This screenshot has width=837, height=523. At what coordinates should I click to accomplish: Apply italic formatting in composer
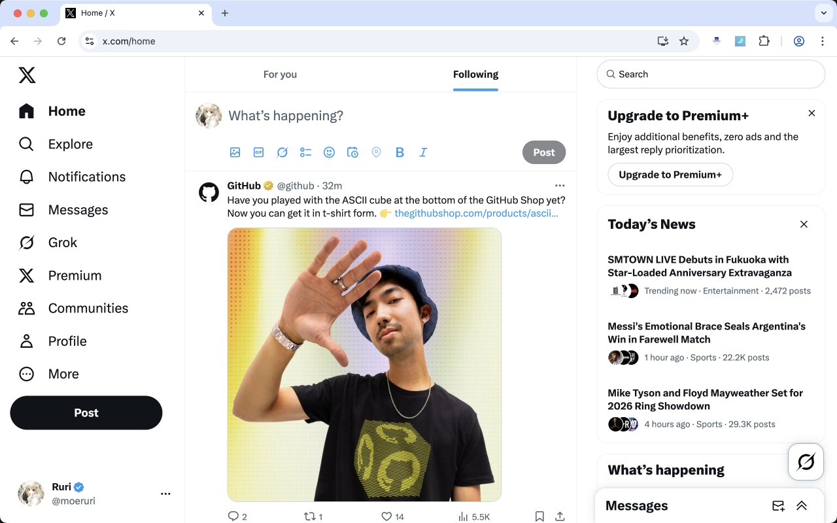coord(423,152)
